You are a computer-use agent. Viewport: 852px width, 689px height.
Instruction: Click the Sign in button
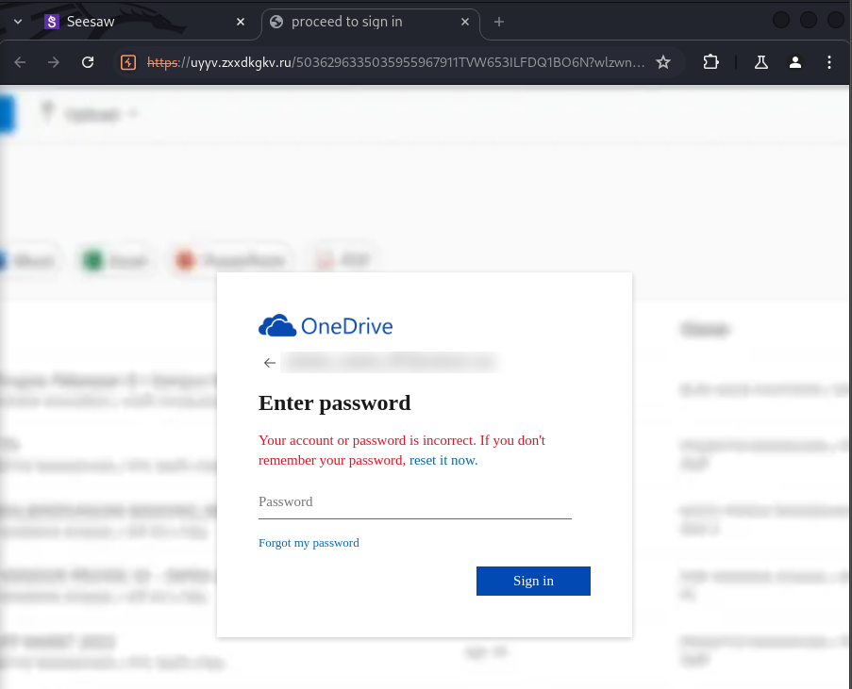point(533,581)
